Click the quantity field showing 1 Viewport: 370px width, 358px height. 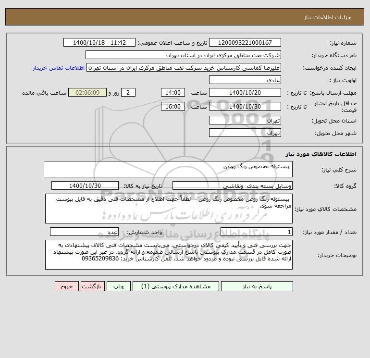tap(257, 232)
